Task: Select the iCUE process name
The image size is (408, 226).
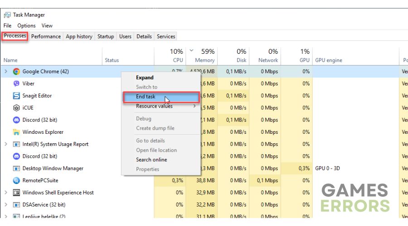Action: 28,108
